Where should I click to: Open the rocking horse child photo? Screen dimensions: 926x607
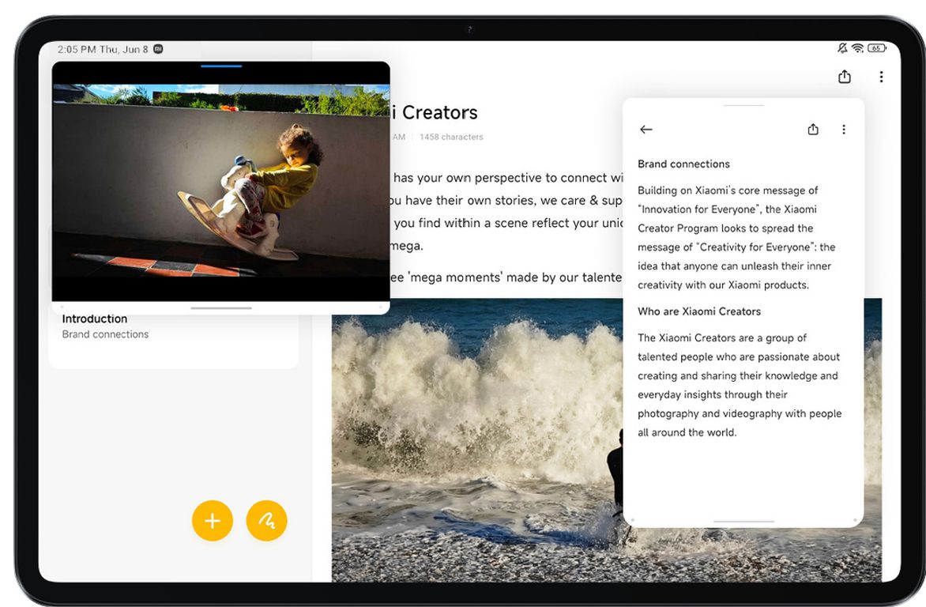[221, 181]
